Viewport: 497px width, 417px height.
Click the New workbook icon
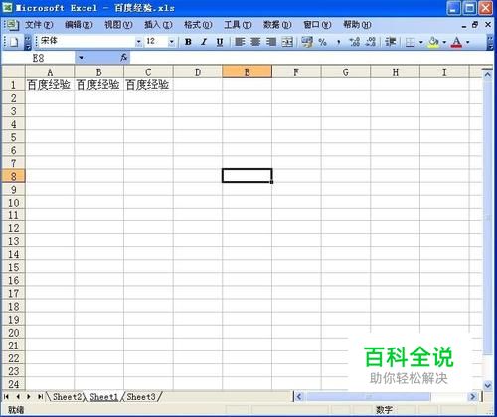click(x=14, y=42)
